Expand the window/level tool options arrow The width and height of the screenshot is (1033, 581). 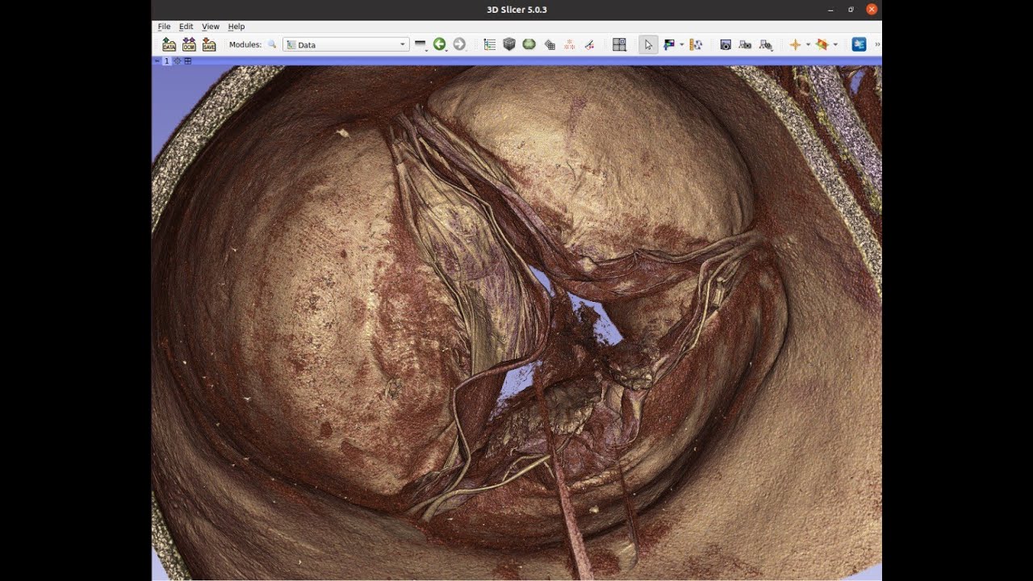click(x=682, y=44)
